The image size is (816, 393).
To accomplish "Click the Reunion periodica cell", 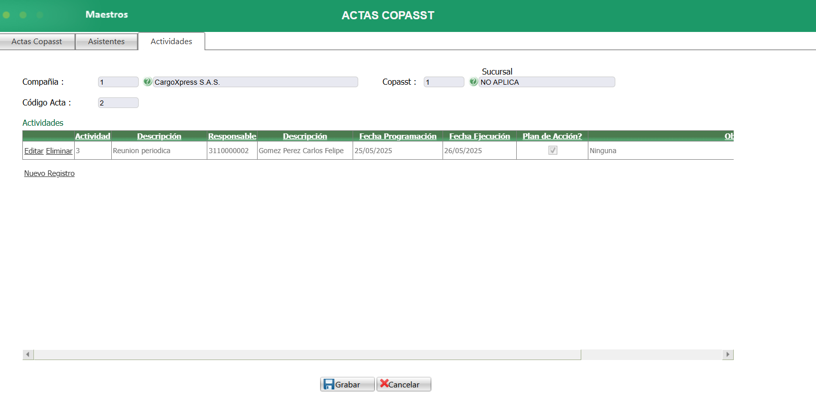I will pyautogui.click(x=159, y=151).
